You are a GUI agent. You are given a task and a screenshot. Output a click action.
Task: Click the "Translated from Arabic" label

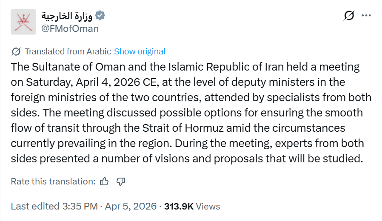(x=68, y=52)
